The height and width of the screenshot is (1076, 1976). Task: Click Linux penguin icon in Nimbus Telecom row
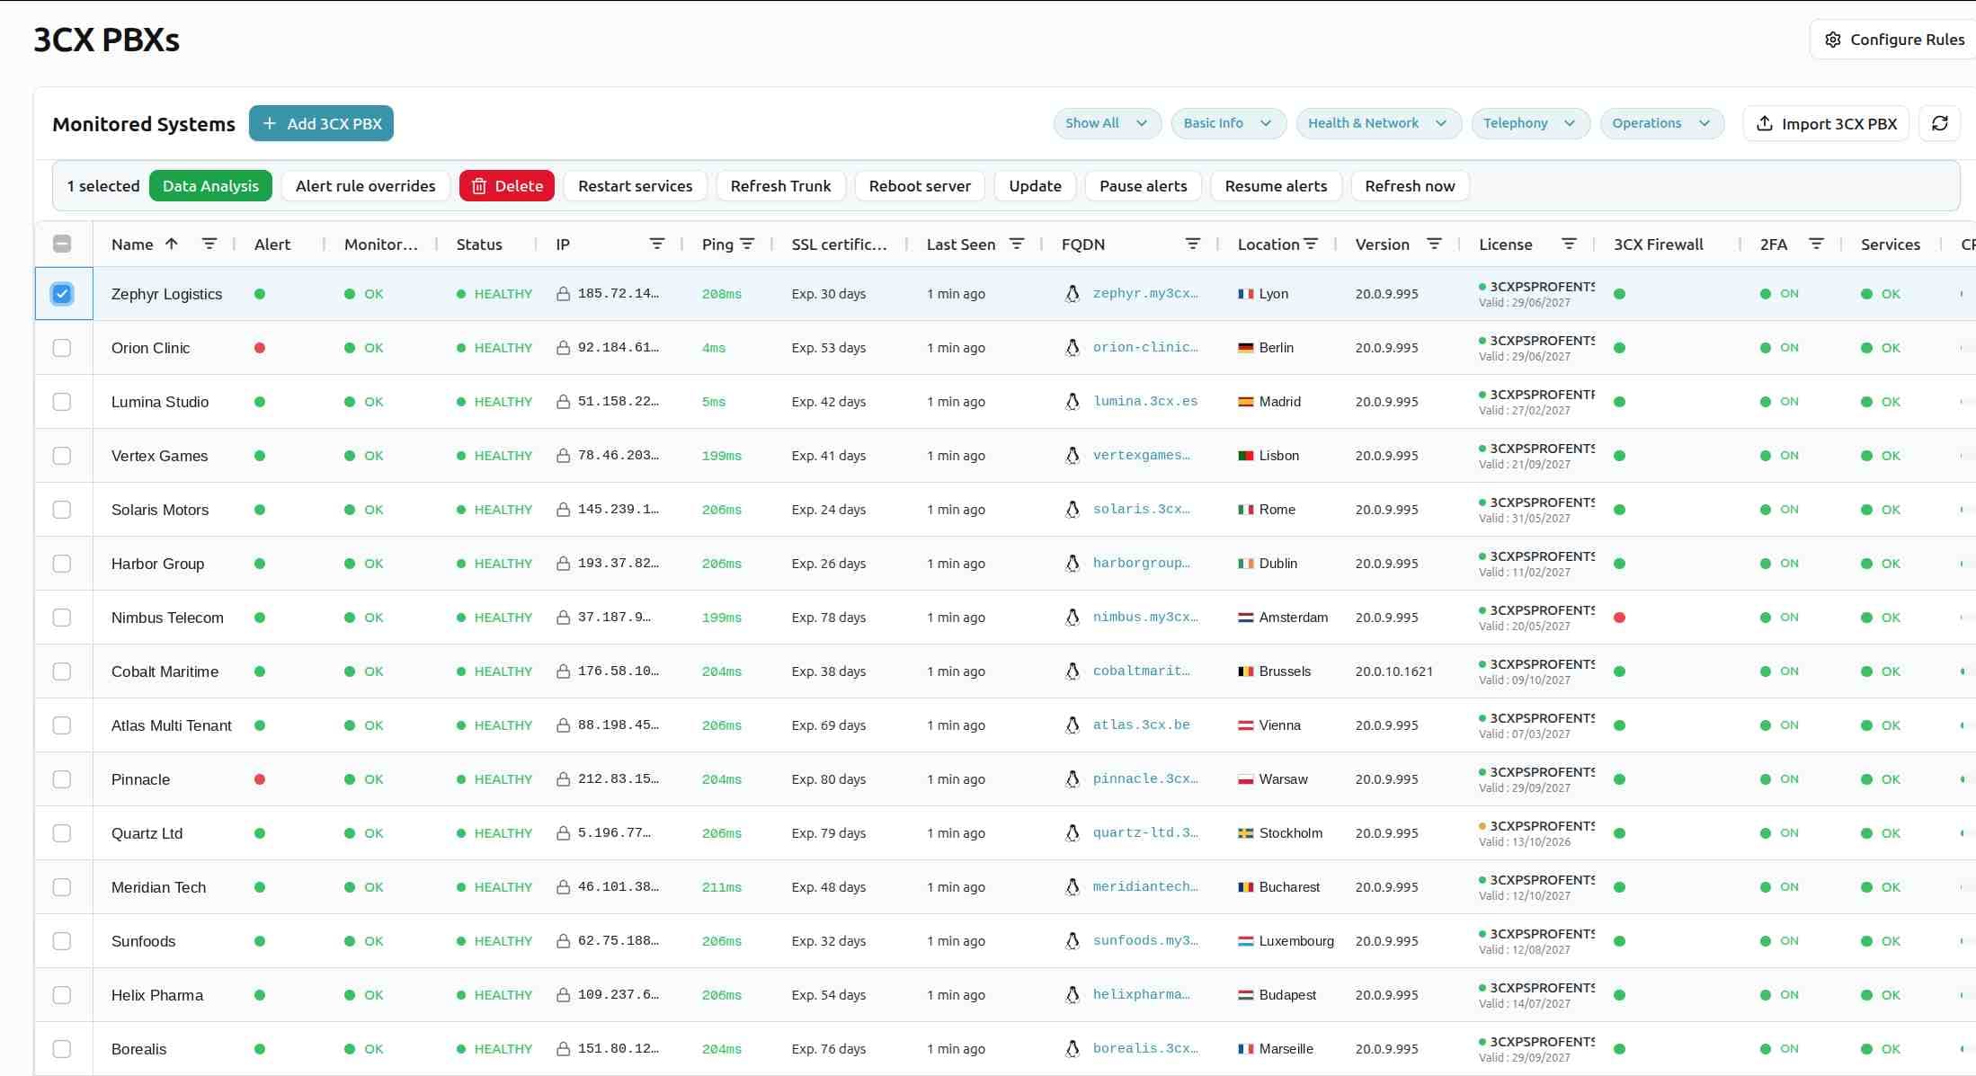(1072, 618)
